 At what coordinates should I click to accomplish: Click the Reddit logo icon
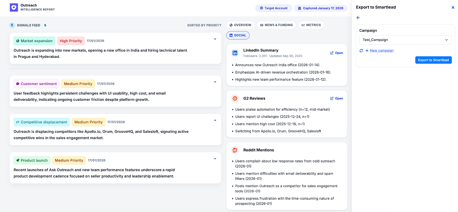[235, 150]
